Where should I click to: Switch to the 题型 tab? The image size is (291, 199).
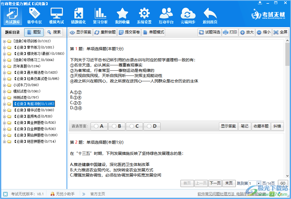coord(34,32)
